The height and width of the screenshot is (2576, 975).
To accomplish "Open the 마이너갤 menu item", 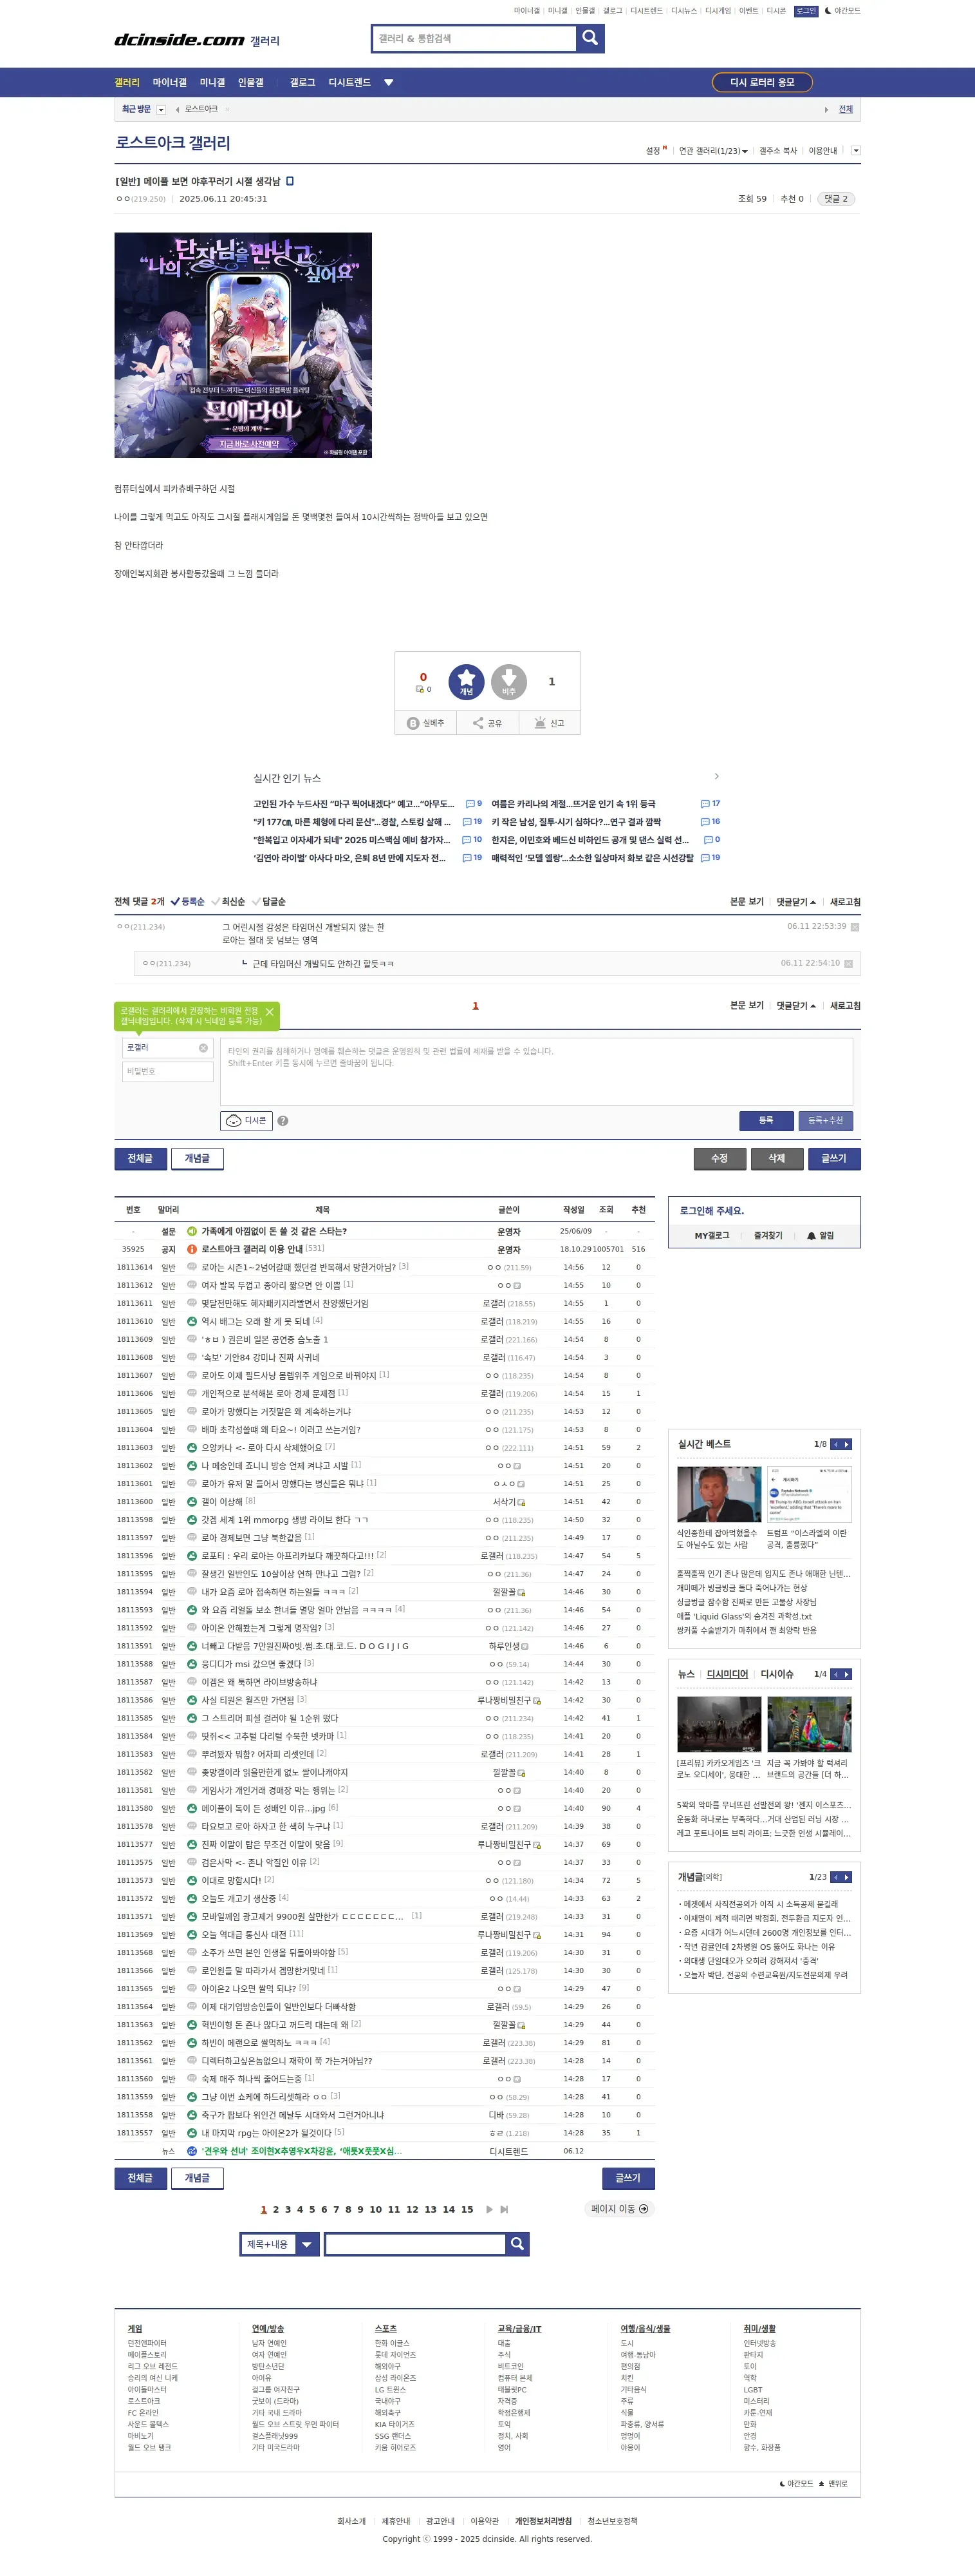I will (170, 83).
